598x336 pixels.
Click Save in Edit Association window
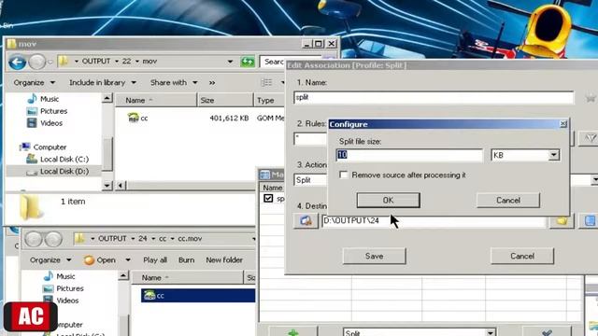coord(374,256)
